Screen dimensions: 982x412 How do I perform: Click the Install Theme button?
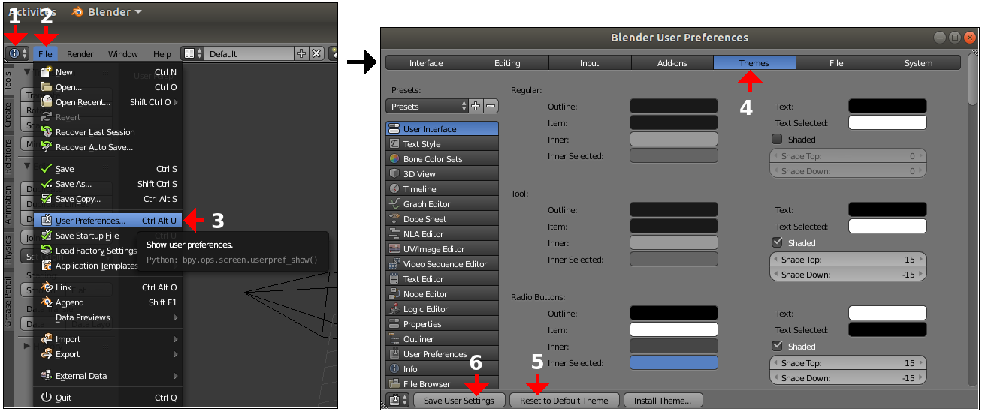pos(663,400)
